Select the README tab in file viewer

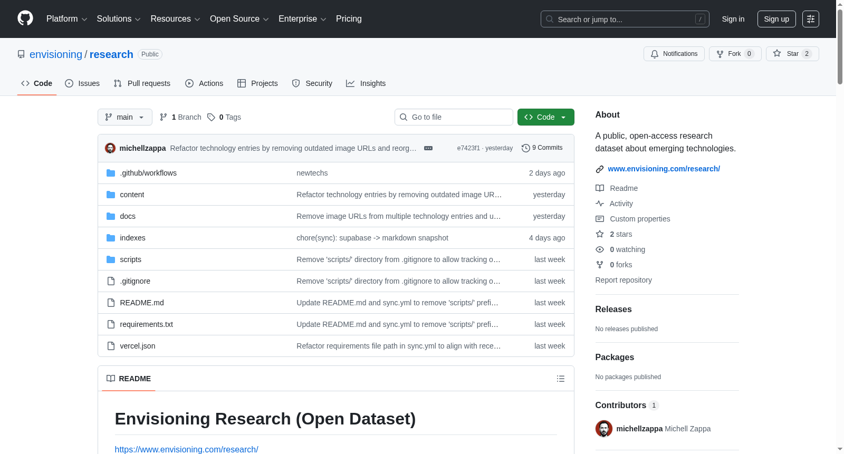click(x=129, y=379)
